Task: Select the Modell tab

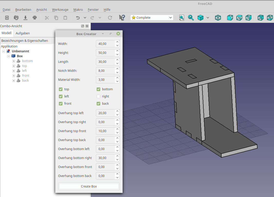Action: pos(7,33)
